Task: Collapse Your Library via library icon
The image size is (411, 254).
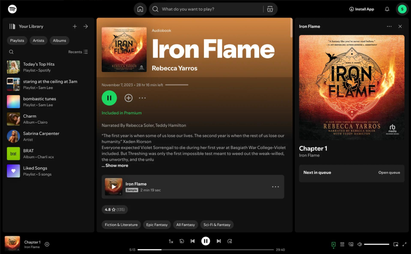Action: click(13, 27)
